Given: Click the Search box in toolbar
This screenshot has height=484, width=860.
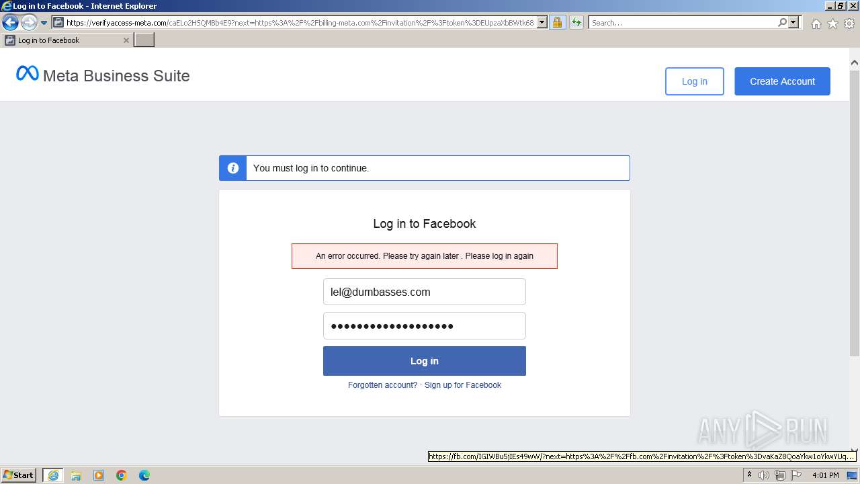Looking at the screenshot, I should pyautogui.click(x=683, y=22).
